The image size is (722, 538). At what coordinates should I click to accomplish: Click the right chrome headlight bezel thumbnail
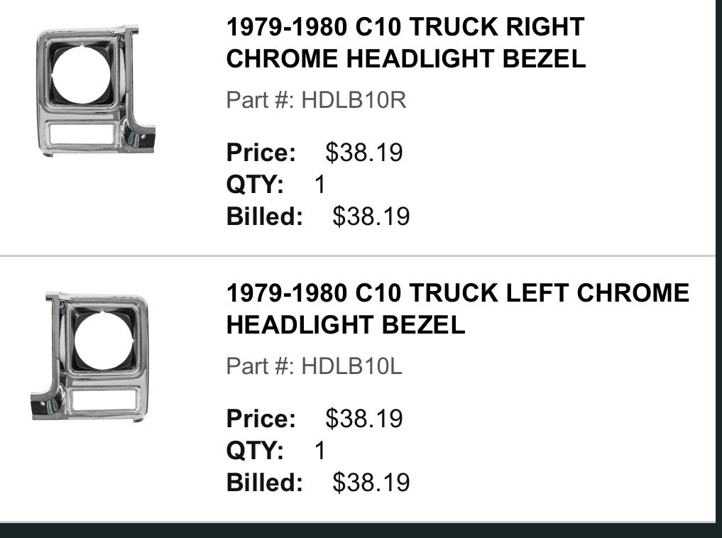(95, 89)
